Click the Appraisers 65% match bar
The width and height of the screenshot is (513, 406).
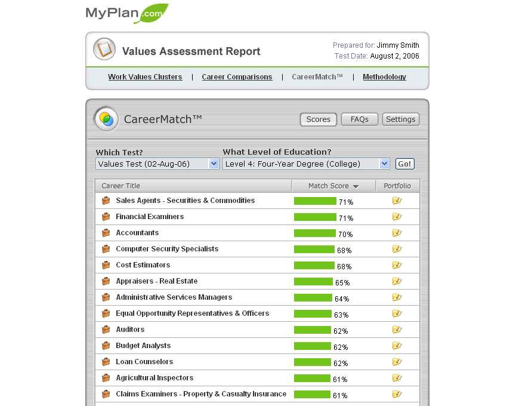coord(313,282)
